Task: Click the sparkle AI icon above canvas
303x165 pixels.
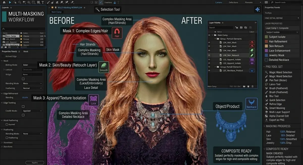Action: click(x=257, y=10)
